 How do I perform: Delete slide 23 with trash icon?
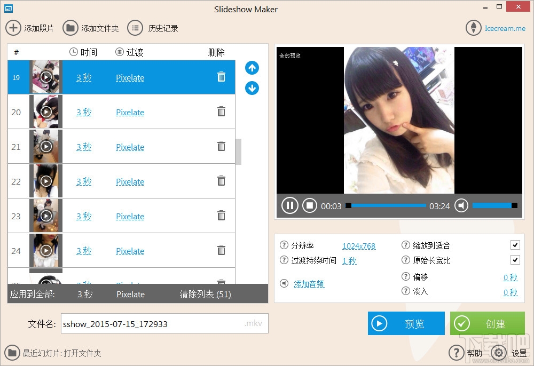pos(222,216)
